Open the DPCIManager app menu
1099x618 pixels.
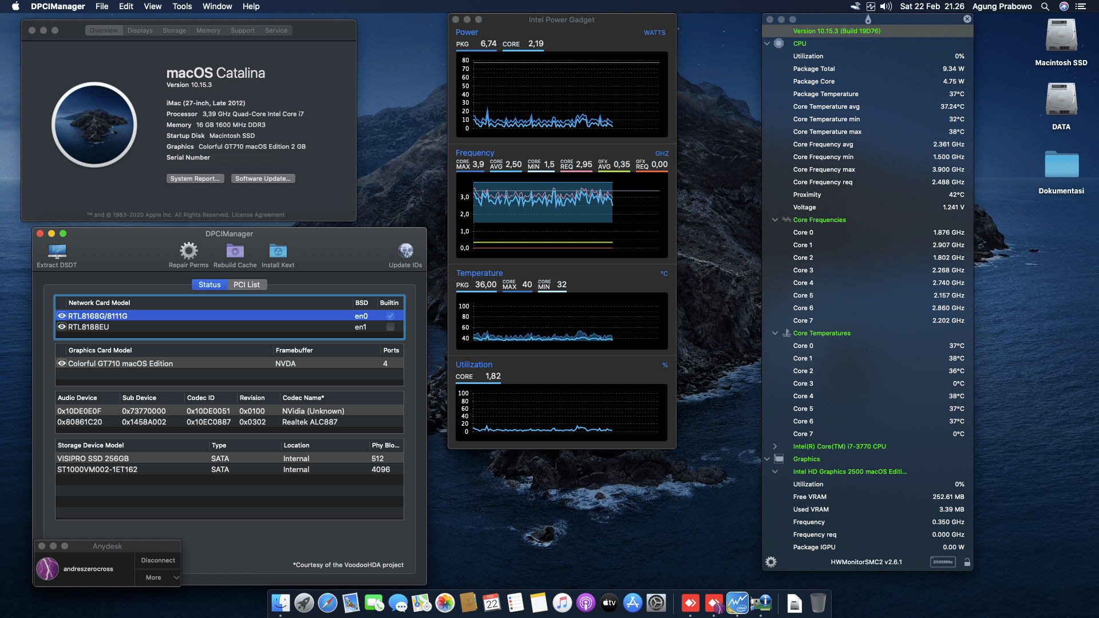(58, 6)
